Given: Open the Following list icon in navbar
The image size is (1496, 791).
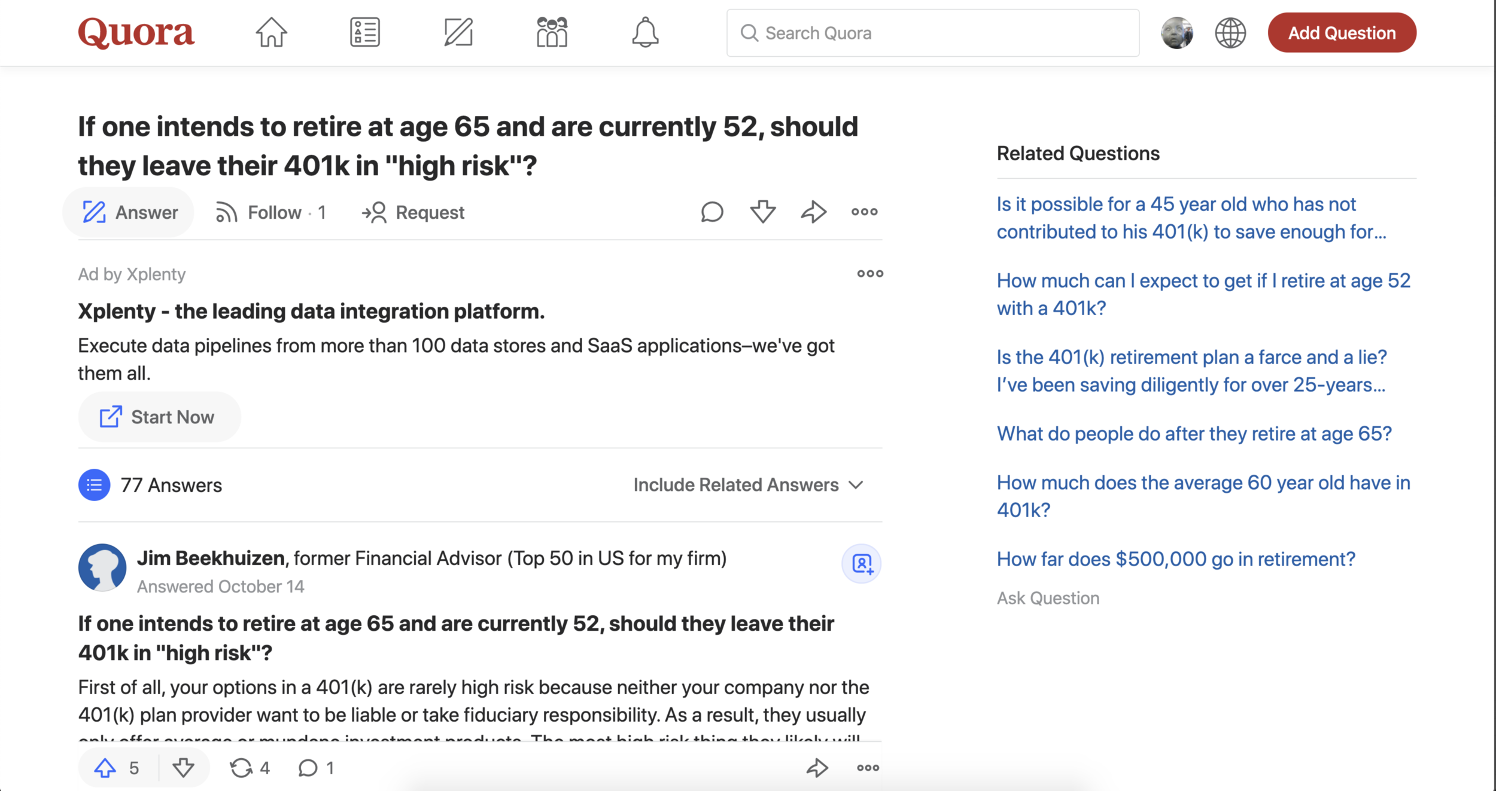Looking at the screenshot, I should (364, 32).
